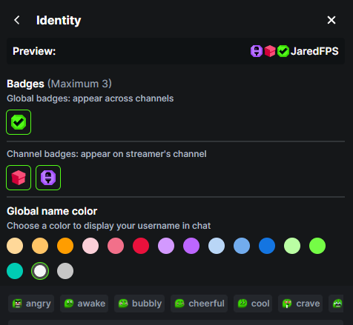Select the pale pink name color
The width and height of the screenshot is (353, 325).
[x=90, y=246]
